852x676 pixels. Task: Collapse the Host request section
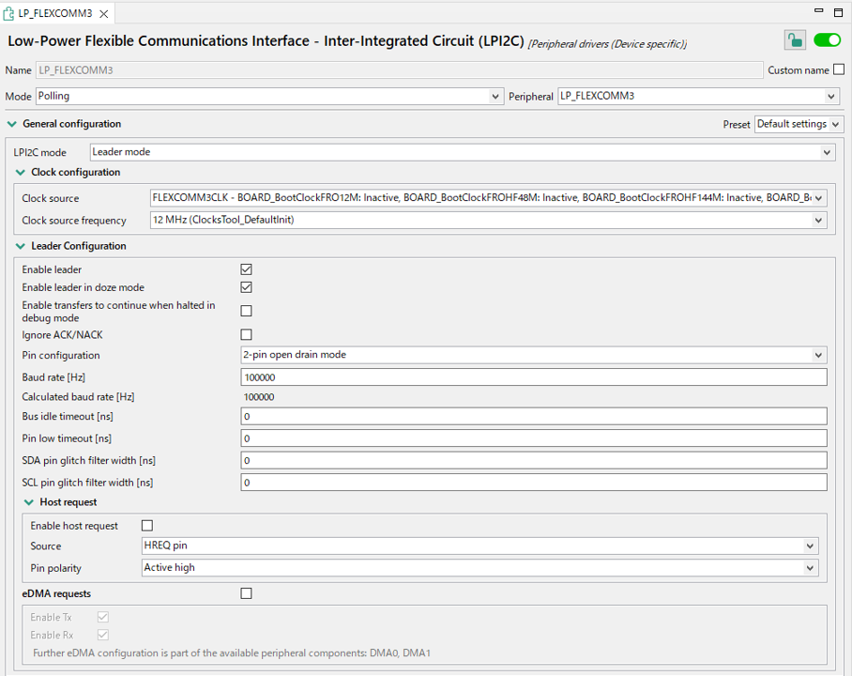point(29,502)
